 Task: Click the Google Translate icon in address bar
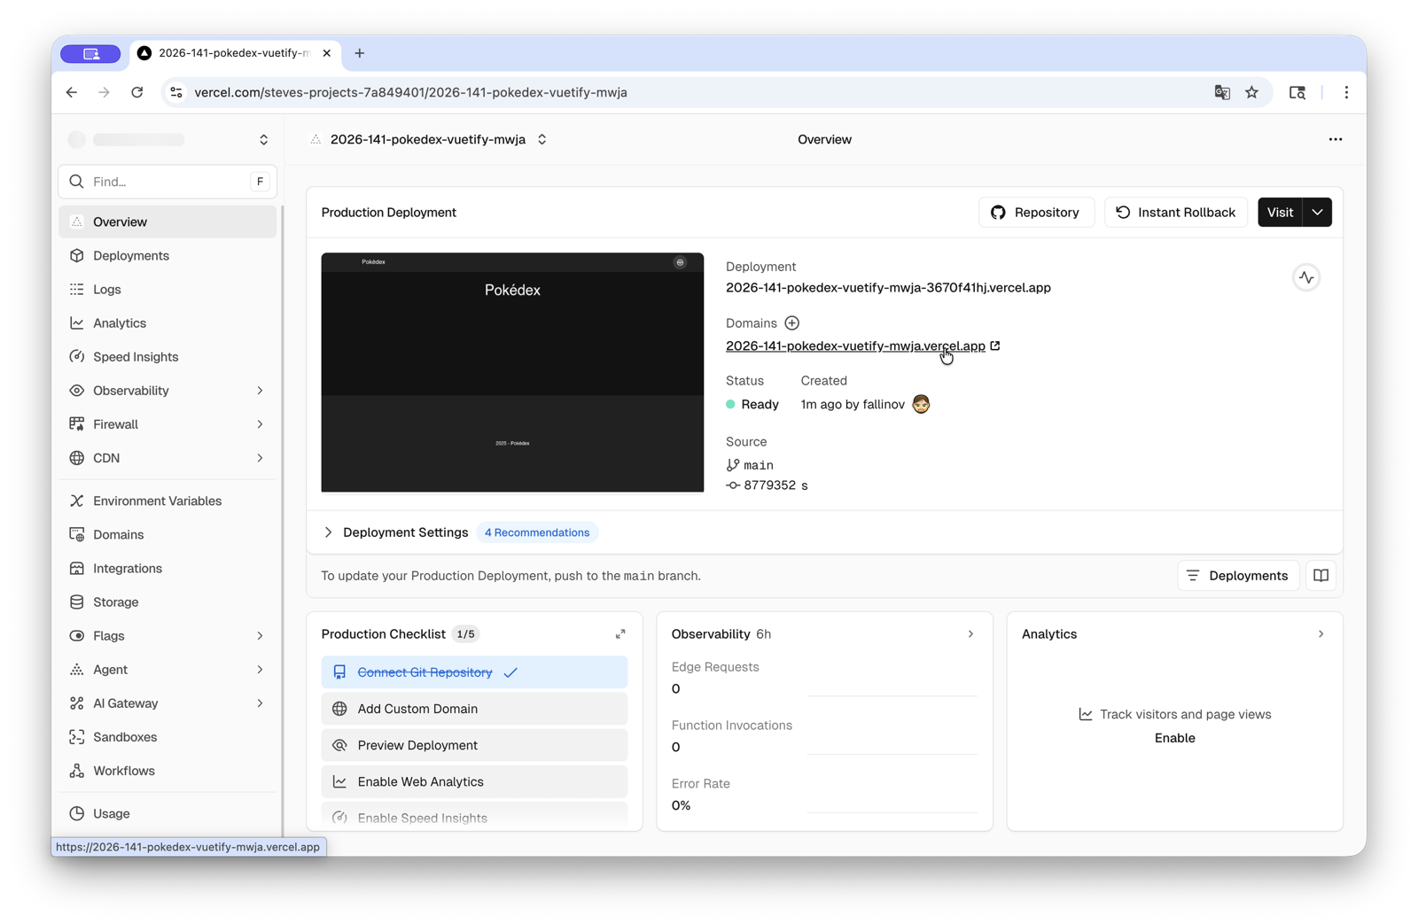click(1222, 92)
